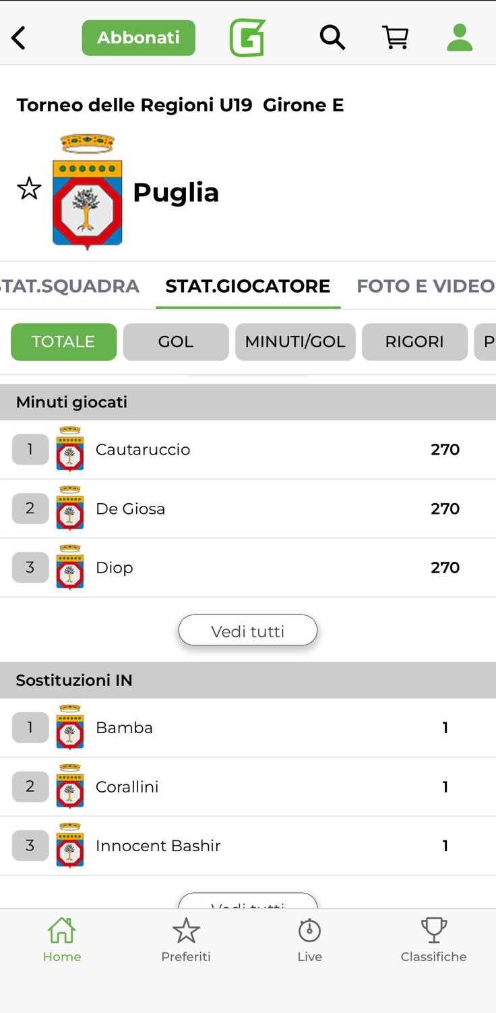Toggle favorite star next to Puglia

pos(29,189)
